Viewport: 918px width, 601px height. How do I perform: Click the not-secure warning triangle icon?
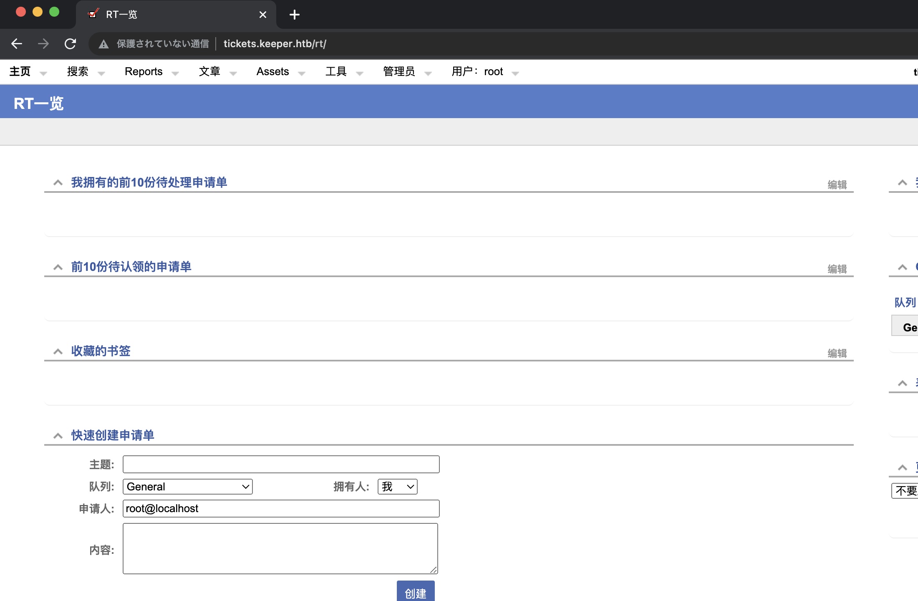point(103,44)
